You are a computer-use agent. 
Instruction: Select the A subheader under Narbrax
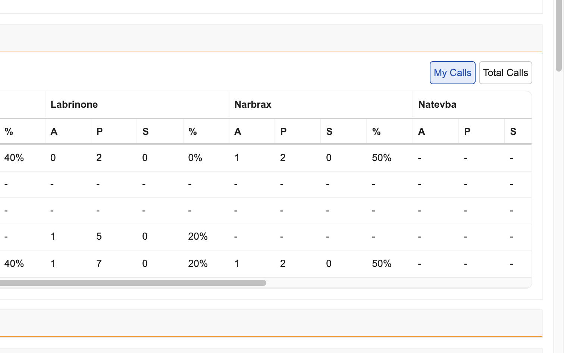[238, 132]
